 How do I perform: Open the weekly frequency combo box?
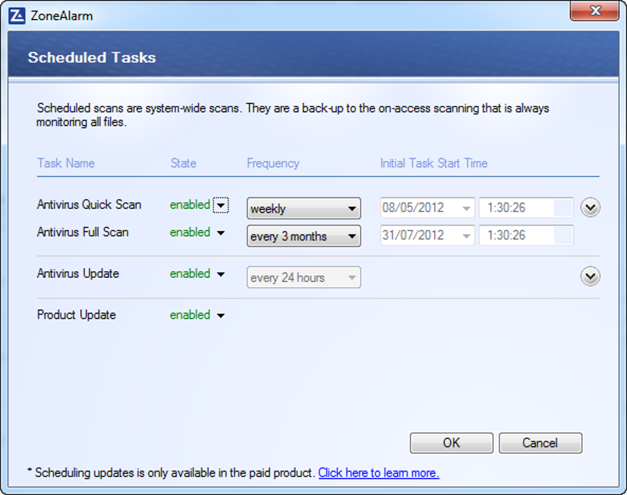click(304, 208)
